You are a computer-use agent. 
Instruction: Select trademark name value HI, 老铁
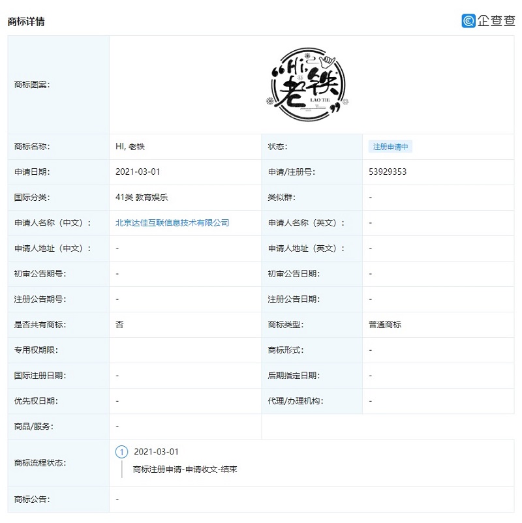click(130, 147)
